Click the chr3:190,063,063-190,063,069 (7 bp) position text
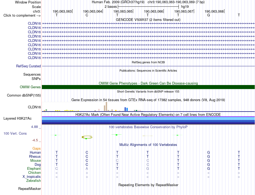This screenshot has width=255, height=195. coord(176,2)
